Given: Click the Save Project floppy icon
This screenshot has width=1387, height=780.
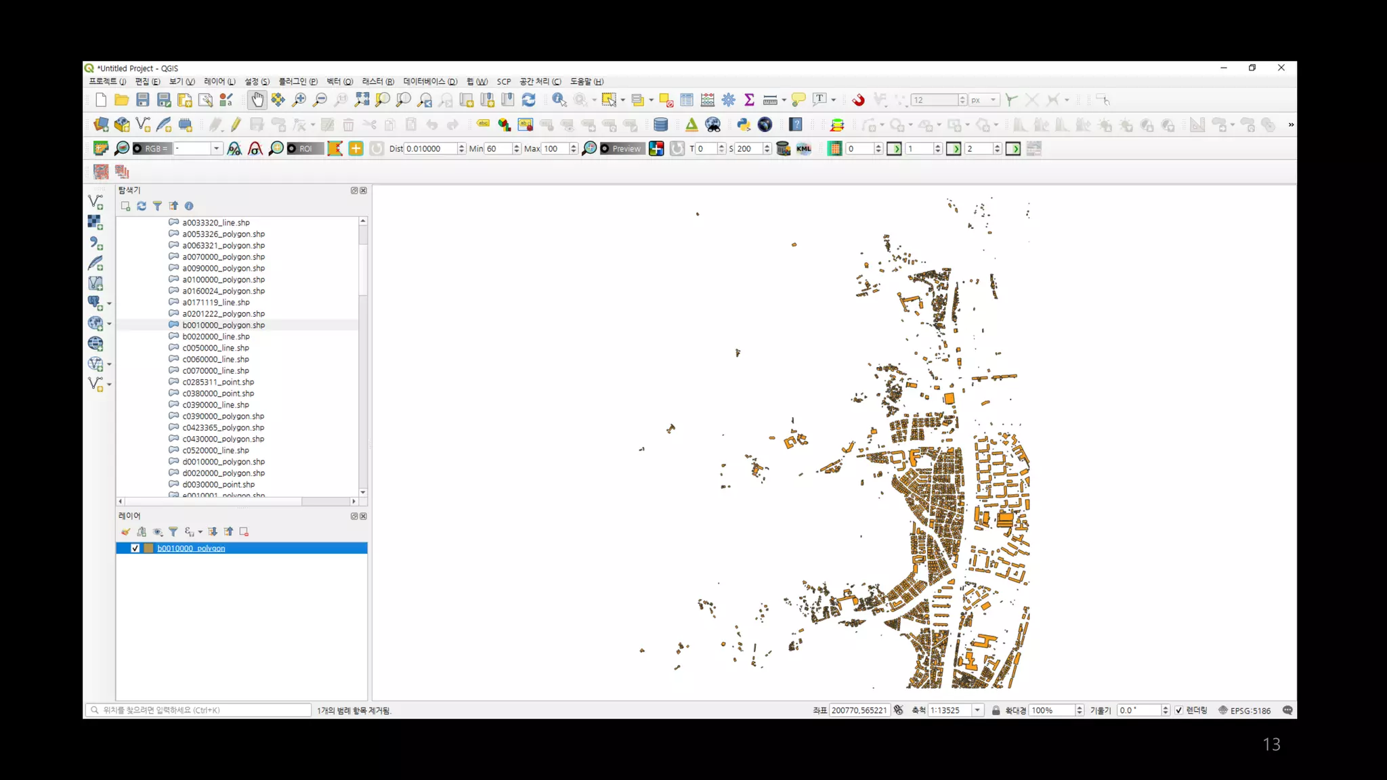Looking at the screenshot, I should pyautogui.click(x=142, y=100).
